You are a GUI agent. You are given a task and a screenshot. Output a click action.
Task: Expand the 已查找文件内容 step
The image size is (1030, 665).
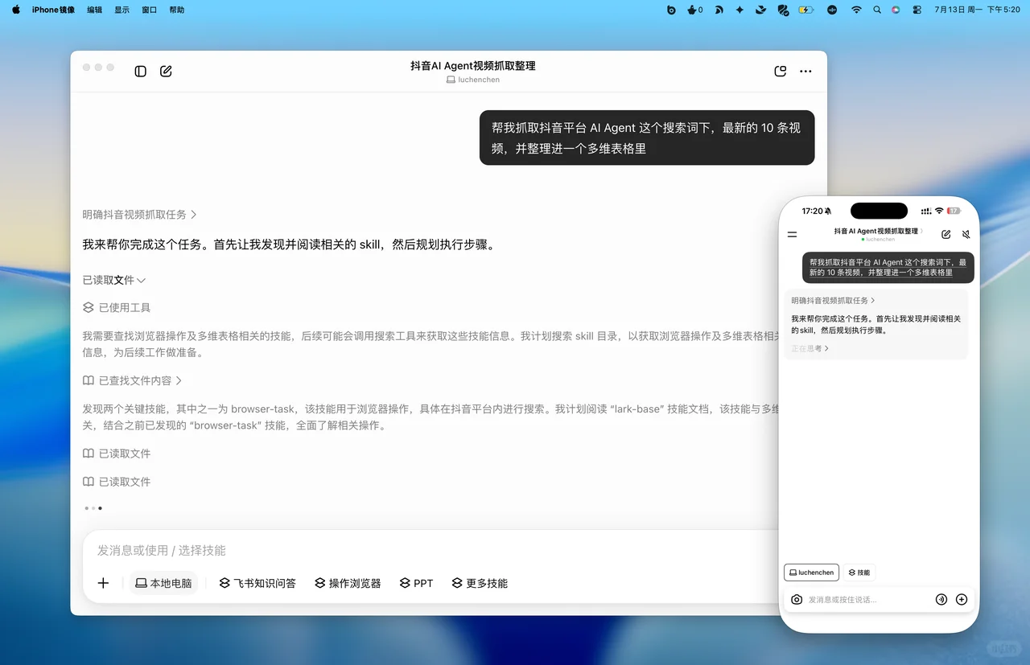(133, 380)
